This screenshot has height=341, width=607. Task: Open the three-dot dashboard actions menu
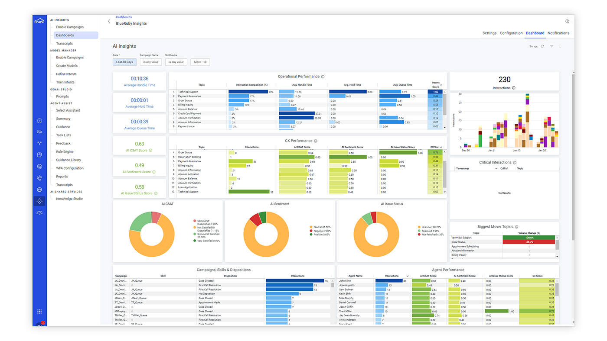pos(560,46)
